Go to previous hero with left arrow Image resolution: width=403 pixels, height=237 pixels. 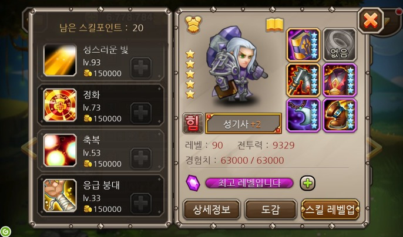tap(29, 148)
